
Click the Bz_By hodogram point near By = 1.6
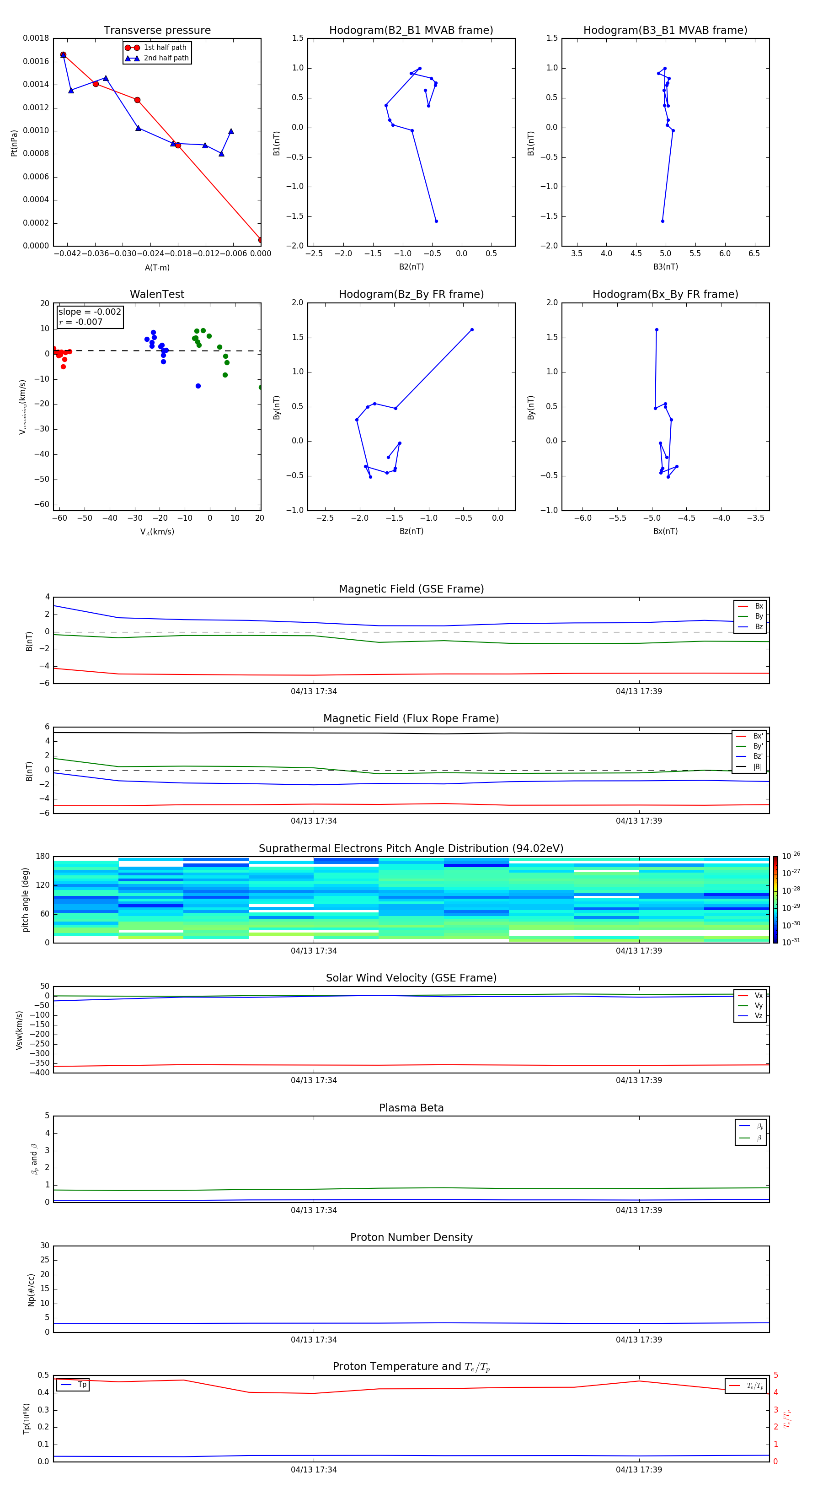click(472, 329)
